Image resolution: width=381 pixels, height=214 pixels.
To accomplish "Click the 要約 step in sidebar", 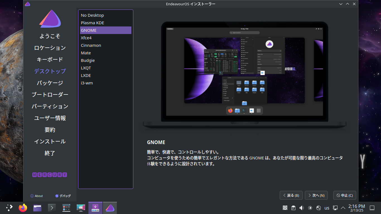I will 50,130.
